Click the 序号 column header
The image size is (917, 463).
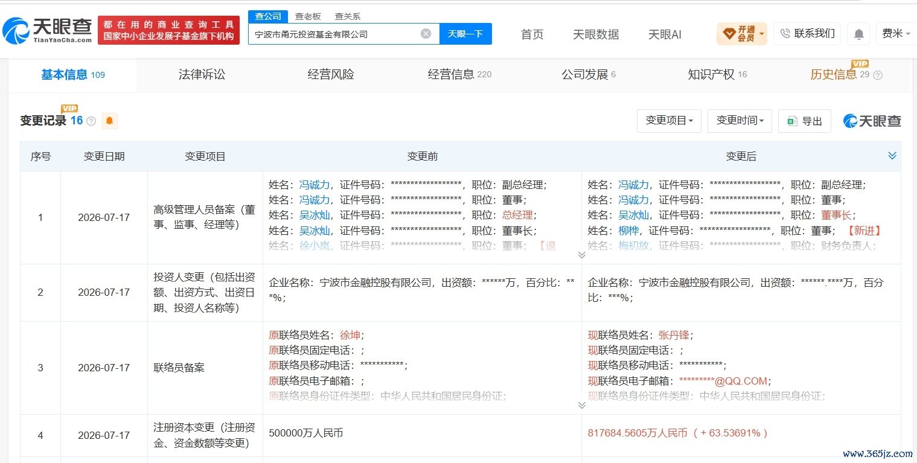click(x=40, y=156)
